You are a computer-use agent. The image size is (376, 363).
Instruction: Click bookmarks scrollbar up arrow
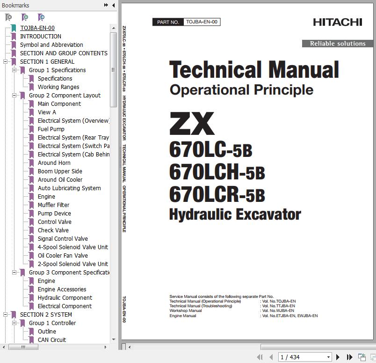(x=114, y=29)
